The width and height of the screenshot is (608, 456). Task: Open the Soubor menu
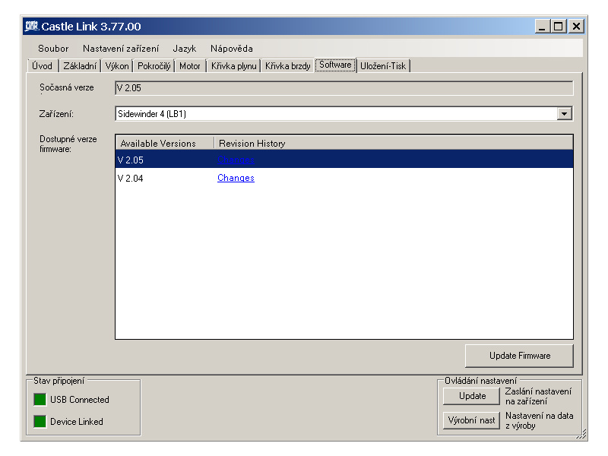point(53,49)
